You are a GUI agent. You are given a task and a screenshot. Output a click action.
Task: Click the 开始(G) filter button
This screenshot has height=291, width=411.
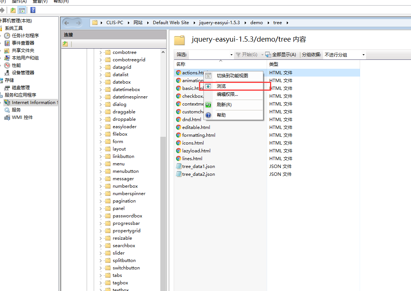click(x=246, y=55)
